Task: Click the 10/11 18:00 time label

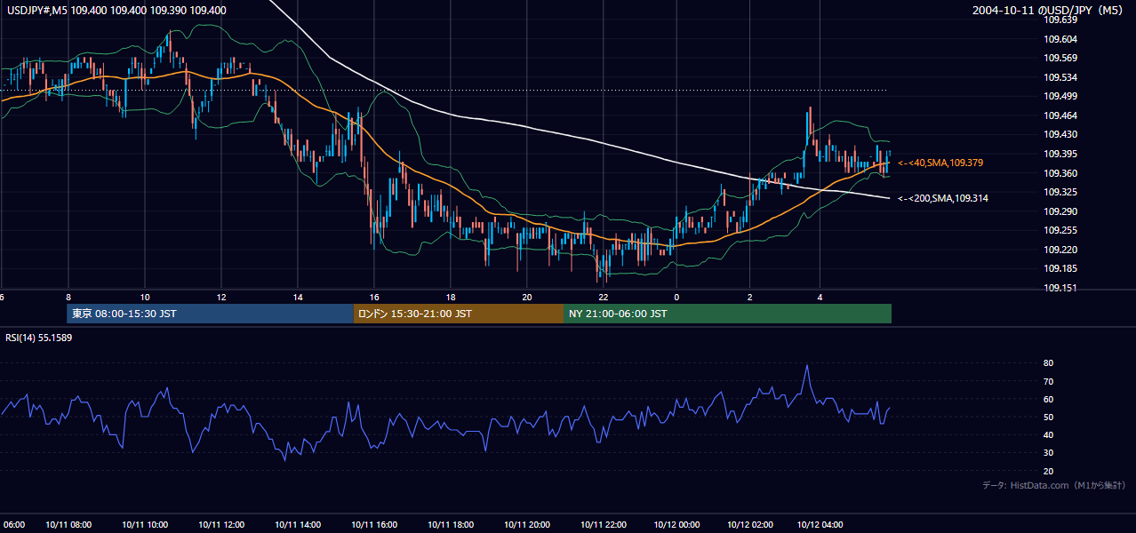Action: 451,524
